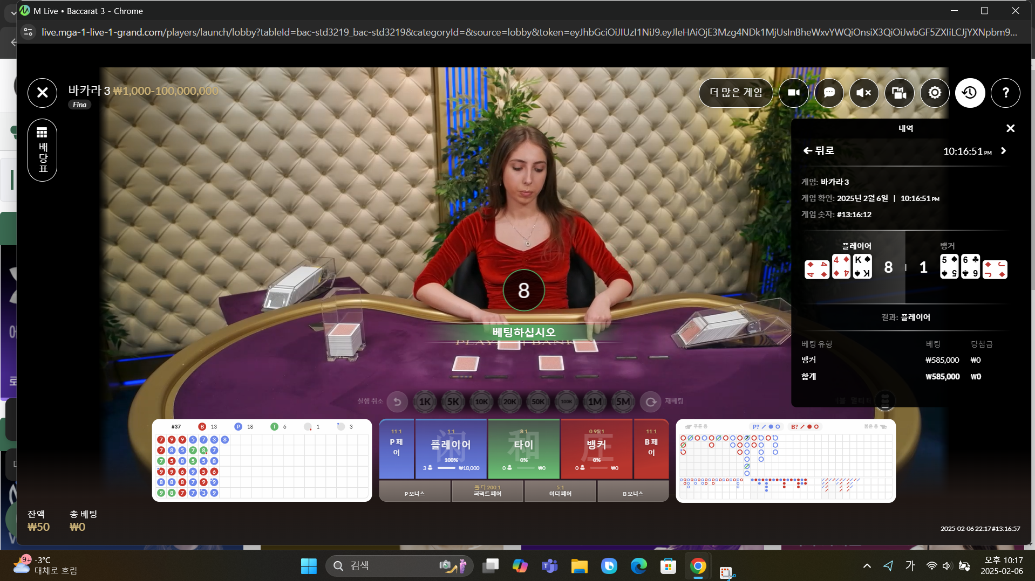Image resolution: width=1035 pixels, height=581 pixels.
Task: Click the taskbar search box
Action: point(399,566)
